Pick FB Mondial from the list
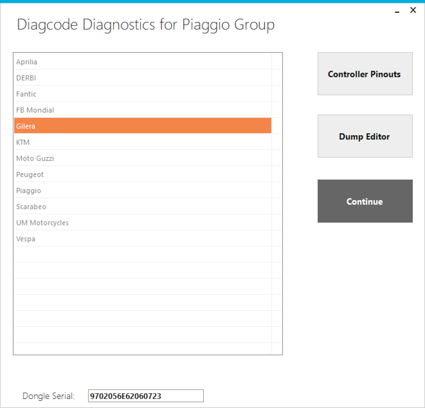The width and height of the screenshot is (425, 408). (143, 109)
